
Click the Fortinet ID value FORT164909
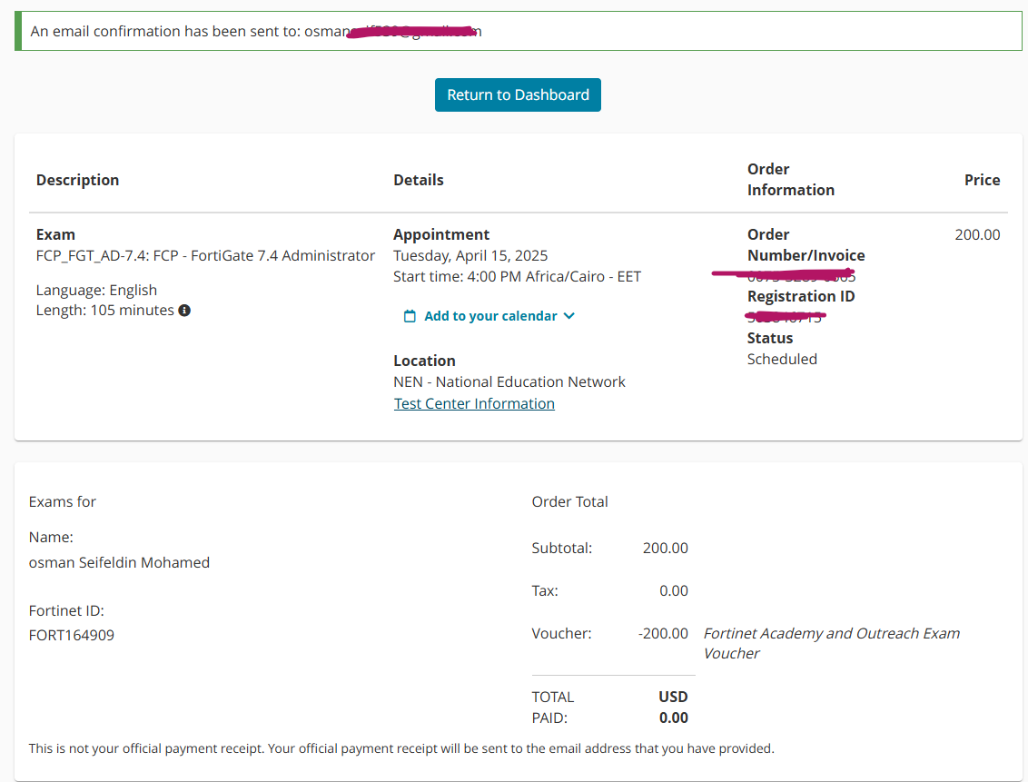72,636
